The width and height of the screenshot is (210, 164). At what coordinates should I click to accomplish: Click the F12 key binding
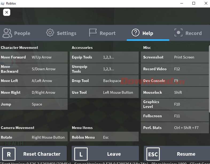pos(177,69)
